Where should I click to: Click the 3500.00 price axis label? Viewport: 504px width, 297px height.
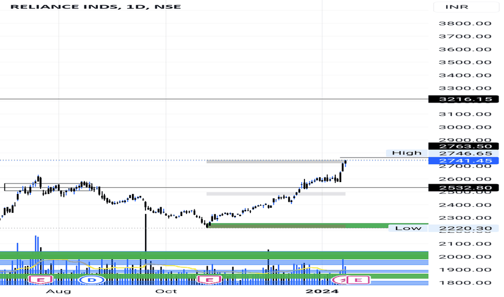click(465, 62)
